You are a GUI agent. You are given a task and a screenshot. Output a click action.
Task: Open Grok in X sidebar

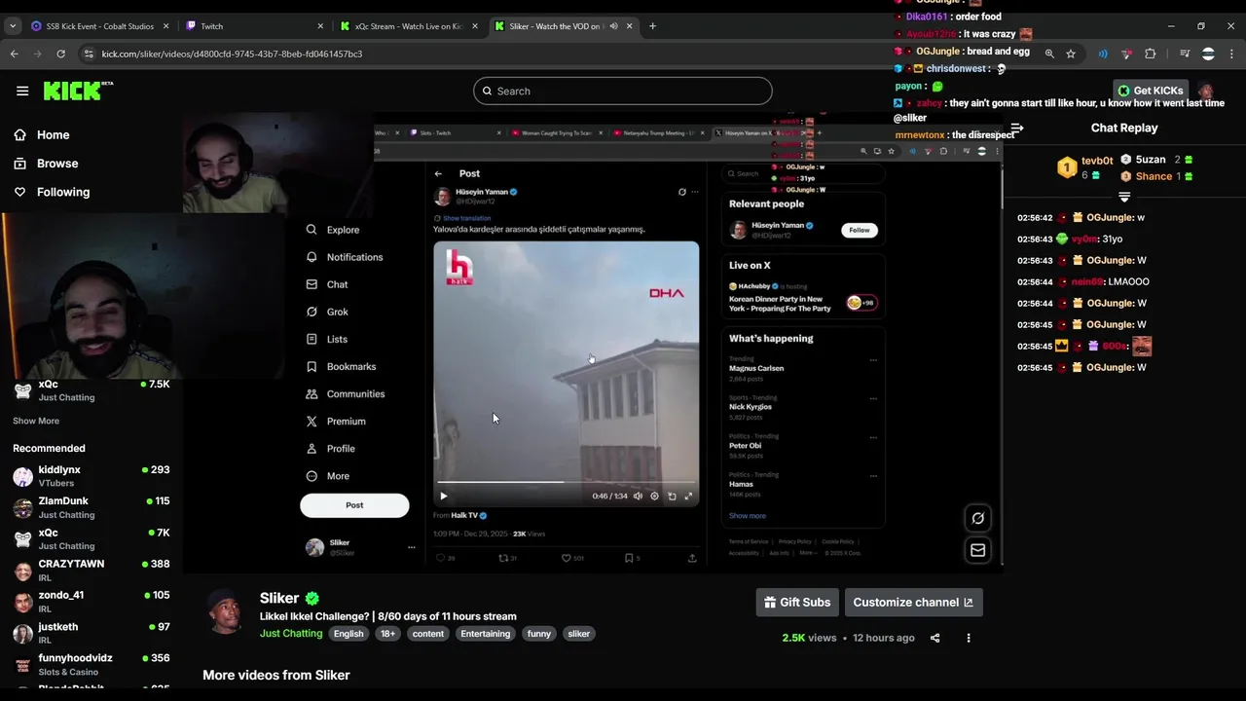(x=327, y=312)
